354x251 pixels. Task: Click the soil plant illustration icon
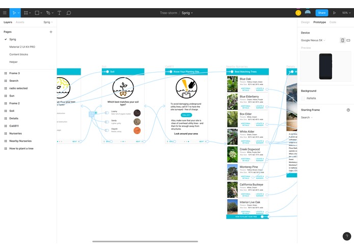123,88
